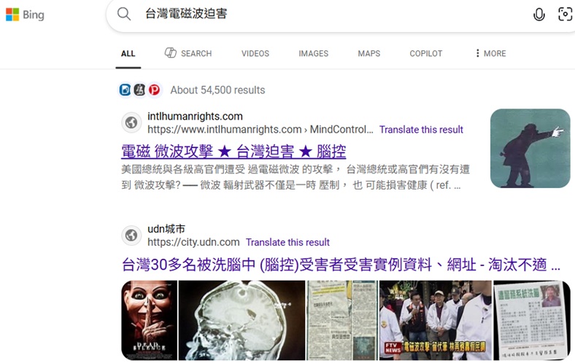
Task: Open the 台灣30多名被洗腦中 result title
Action: point(341,265)
